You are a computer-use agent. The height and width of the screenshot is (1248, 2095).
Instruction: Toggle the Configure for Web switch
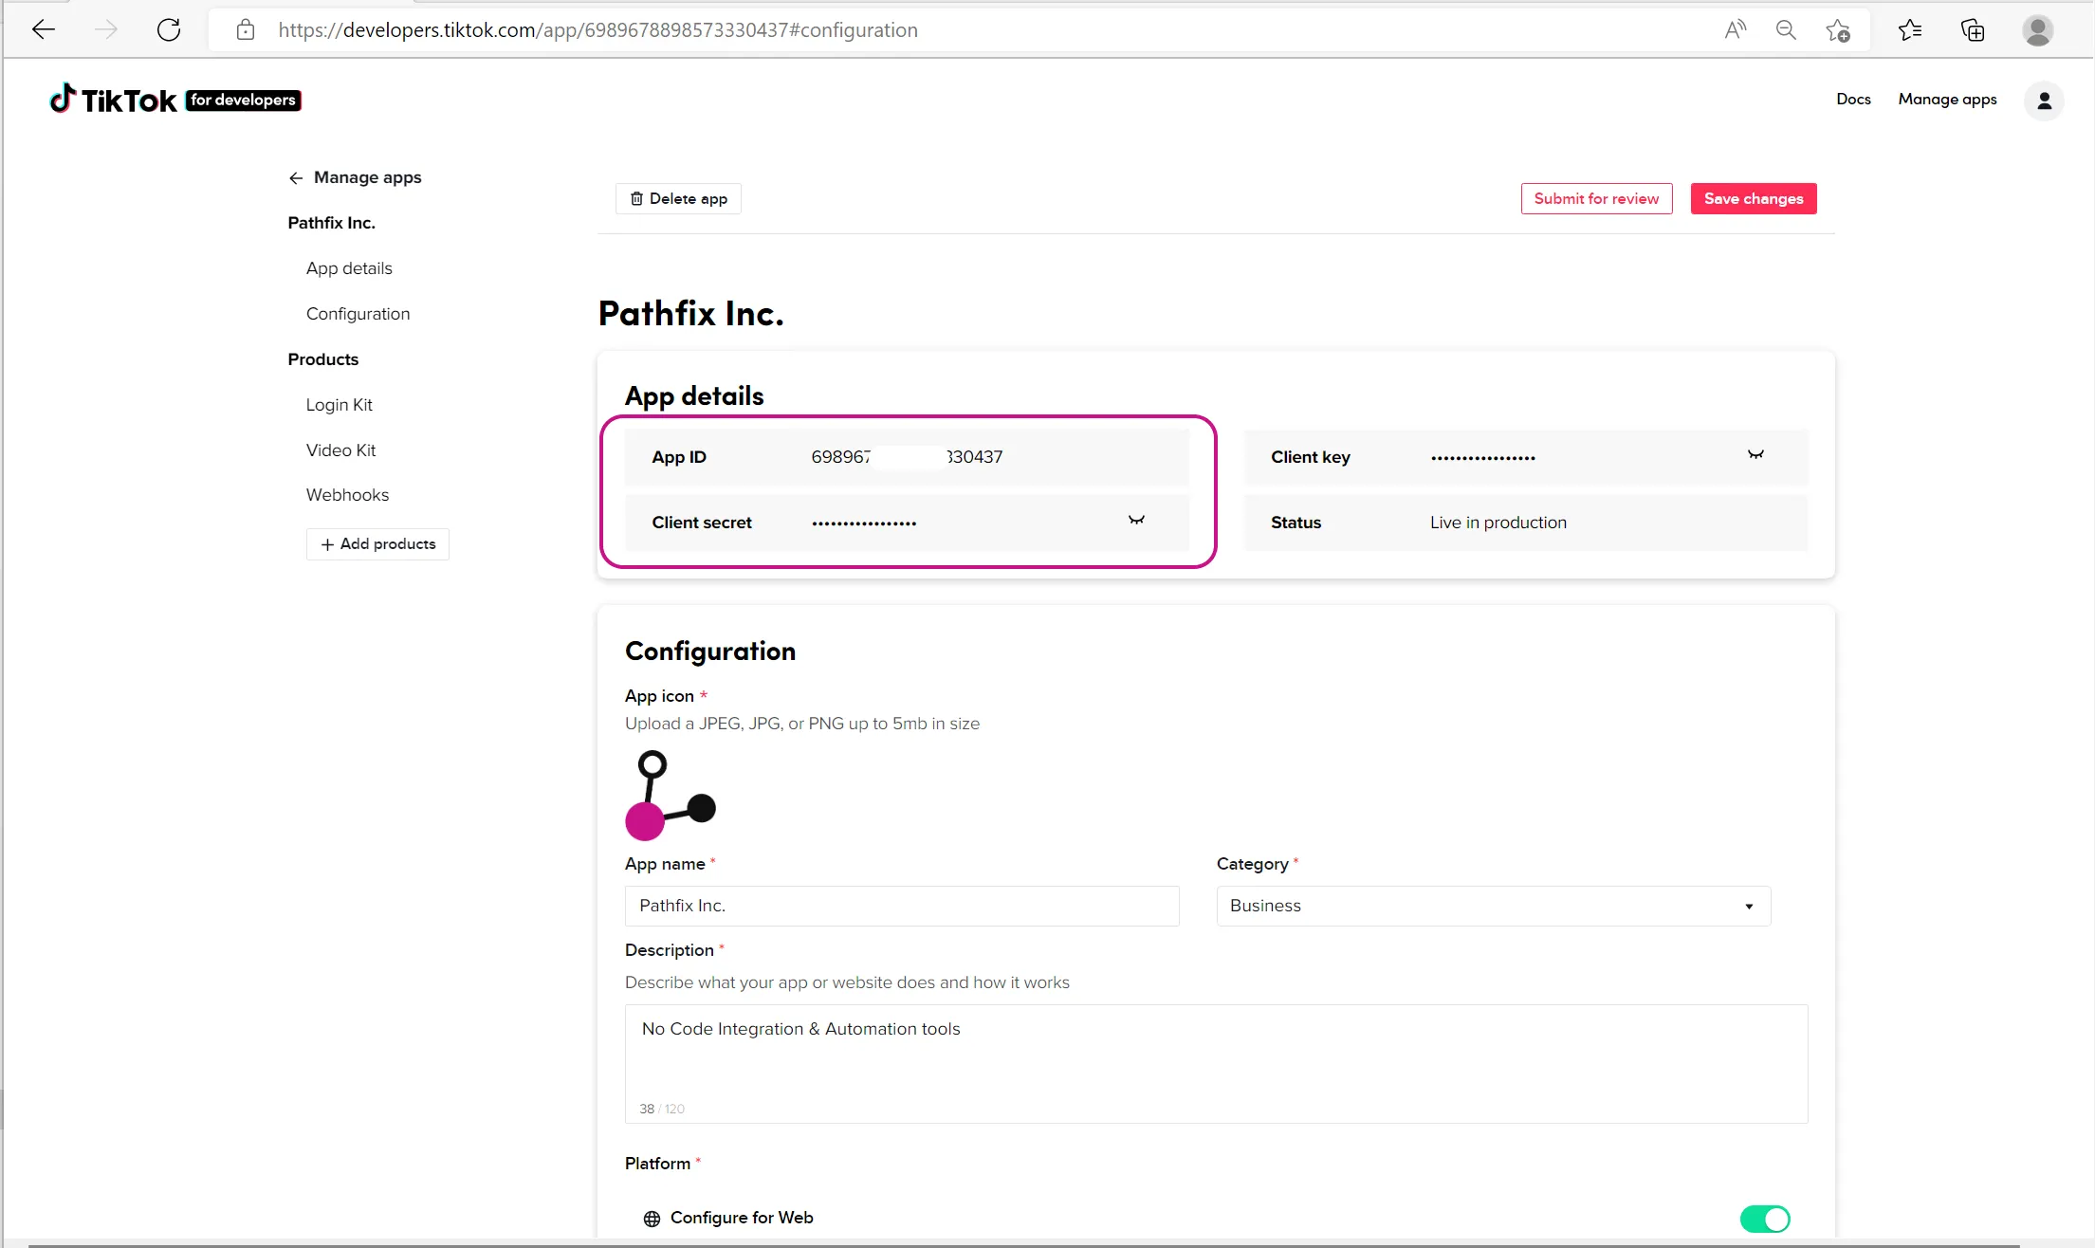1765,1219
